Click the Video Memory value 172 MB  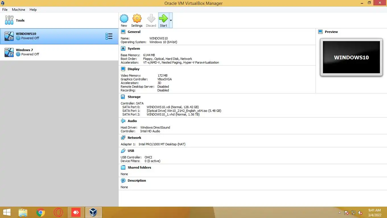[x=162, y=76]
